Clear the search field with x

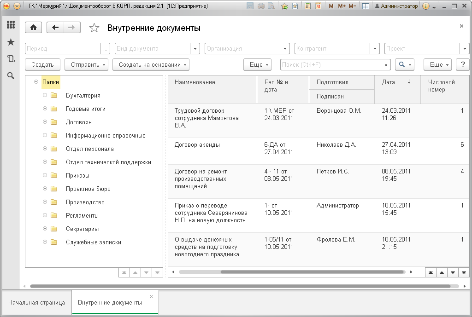[386, 65]
